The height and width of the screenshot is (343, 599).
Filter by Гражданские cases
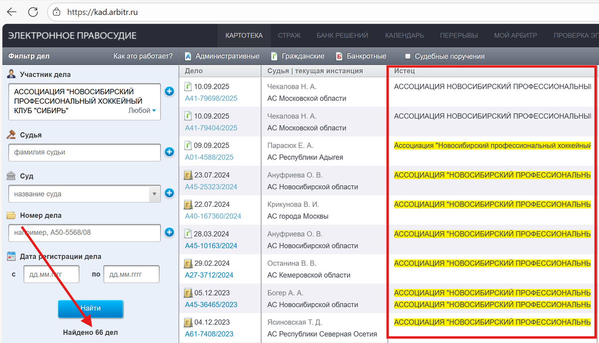point(298,56)
